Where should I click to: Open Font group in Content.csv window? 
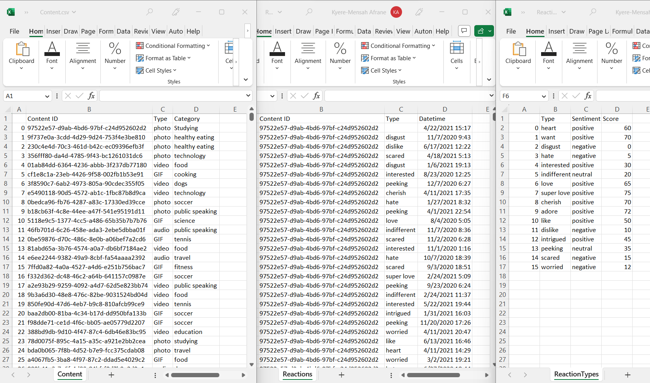coord(52,56)
